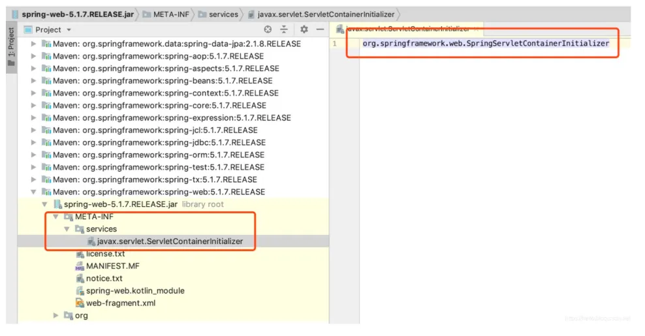The height and width of the screenshot is (336, 645).
Task: Expand Maven spring-expression:5.1.7.RELEASE node
Action: [x=34, y=117]
